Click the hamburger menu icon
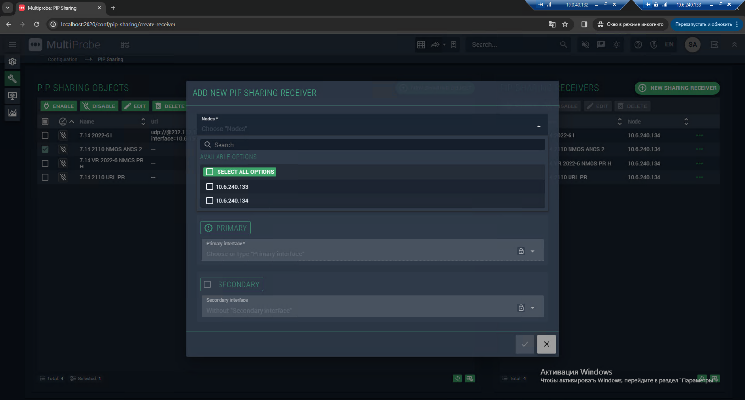 click(12, 44)
